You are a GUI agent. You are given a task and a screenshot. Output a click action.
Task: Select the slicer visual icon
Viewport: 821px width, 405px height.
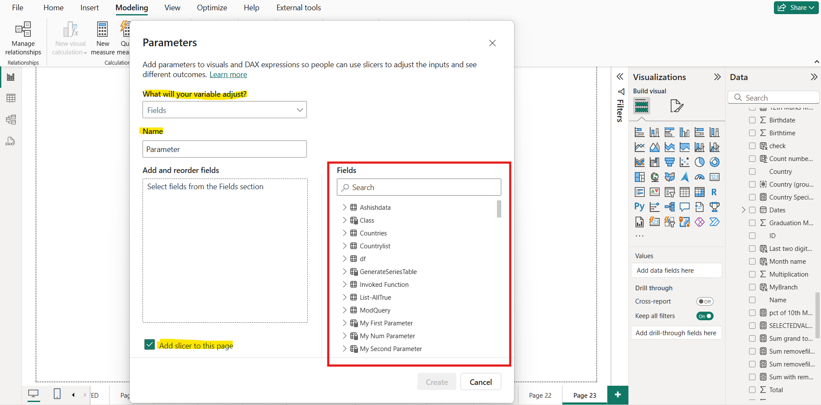[x=669, y=192]
